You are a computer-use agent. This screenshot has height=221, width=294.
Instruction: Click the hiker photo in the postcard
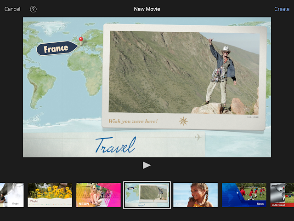coord(184,73)
